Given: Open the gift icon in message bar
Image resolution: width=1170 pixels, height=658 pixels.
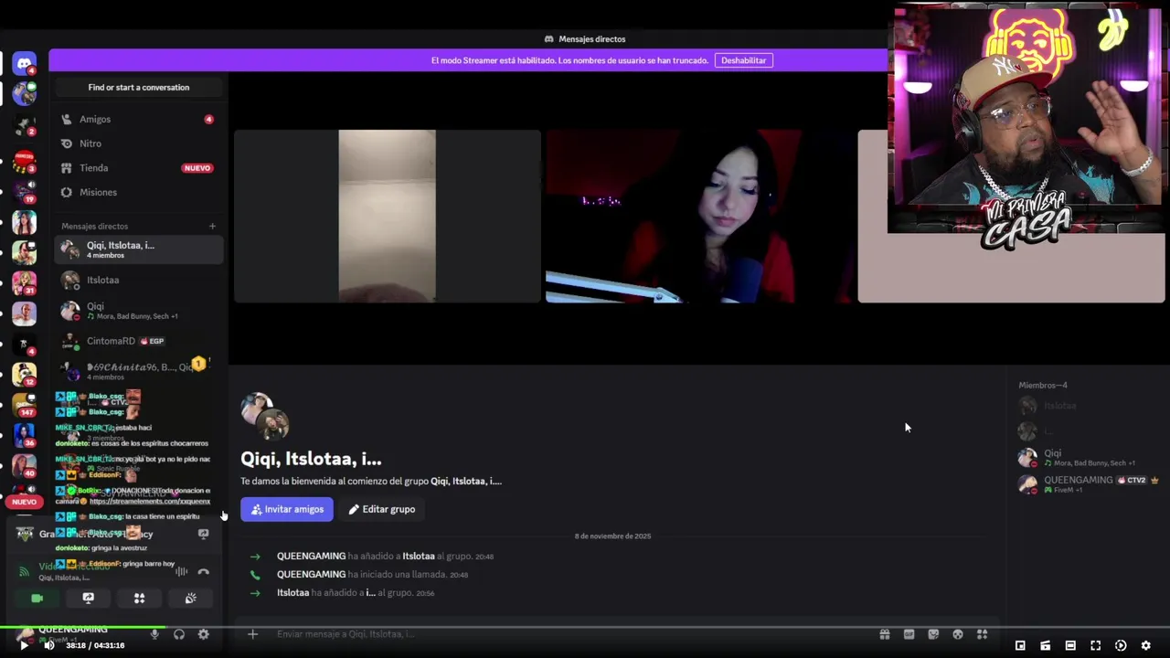Looking at the screenshot, I should (885, 634).
